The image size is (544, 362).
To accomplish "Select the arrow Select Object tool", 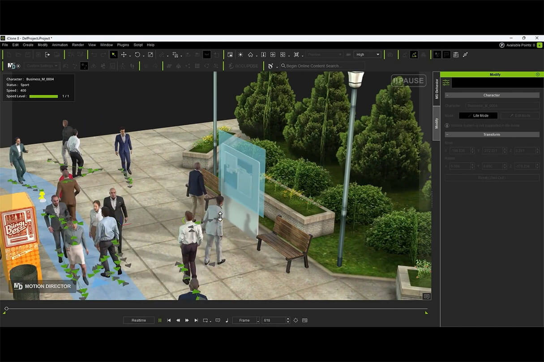I will 114,55.
